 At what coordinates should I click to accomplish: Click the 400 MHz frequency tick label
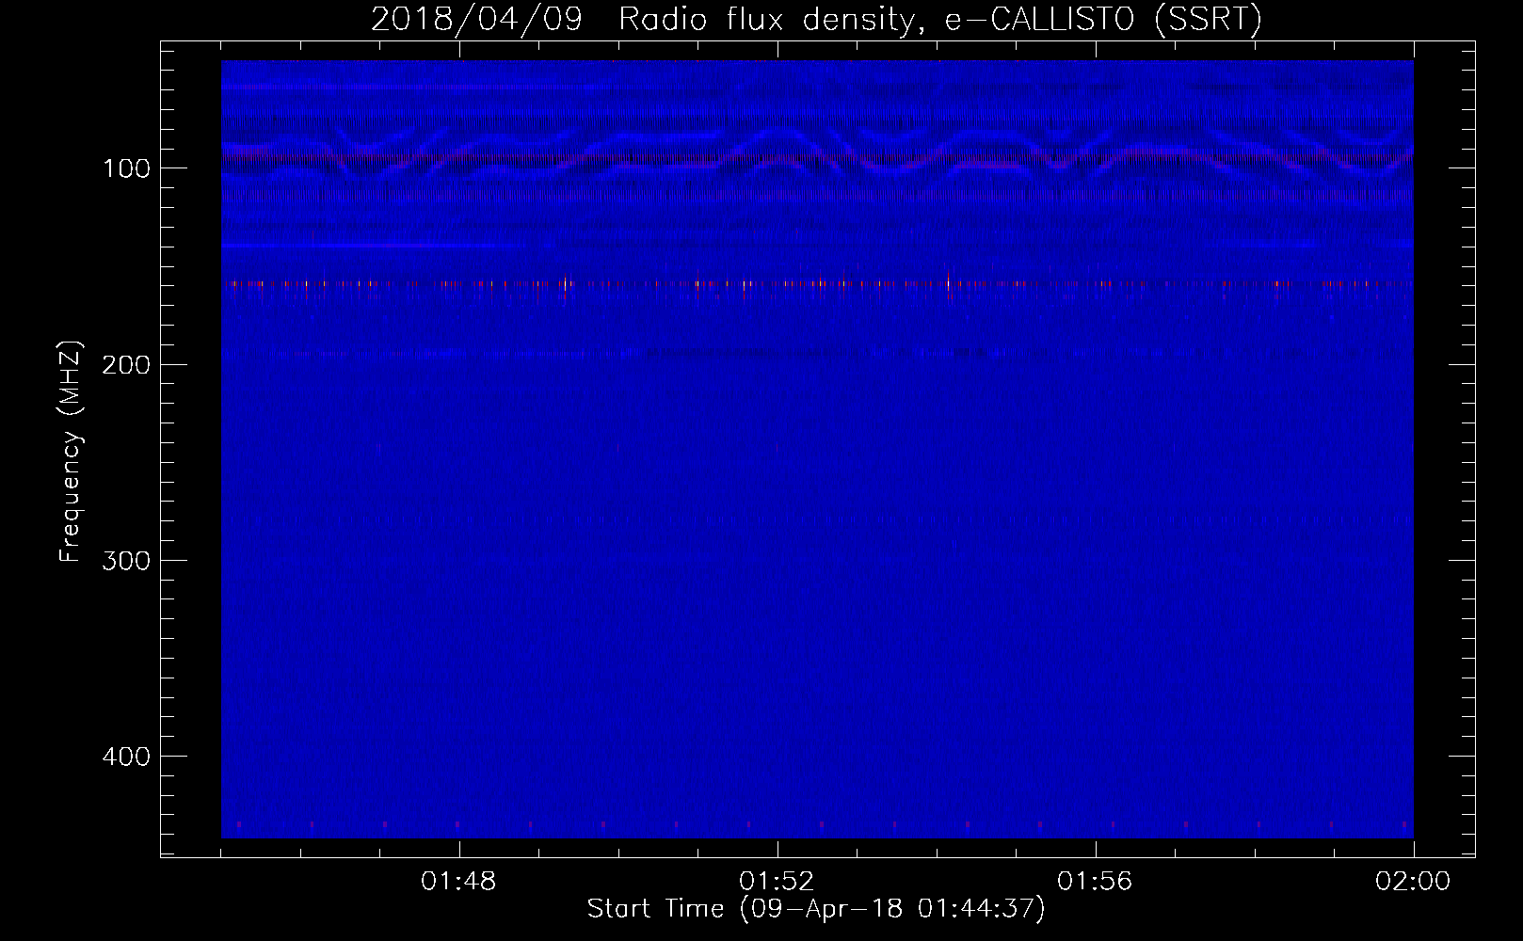coord(126,757)
